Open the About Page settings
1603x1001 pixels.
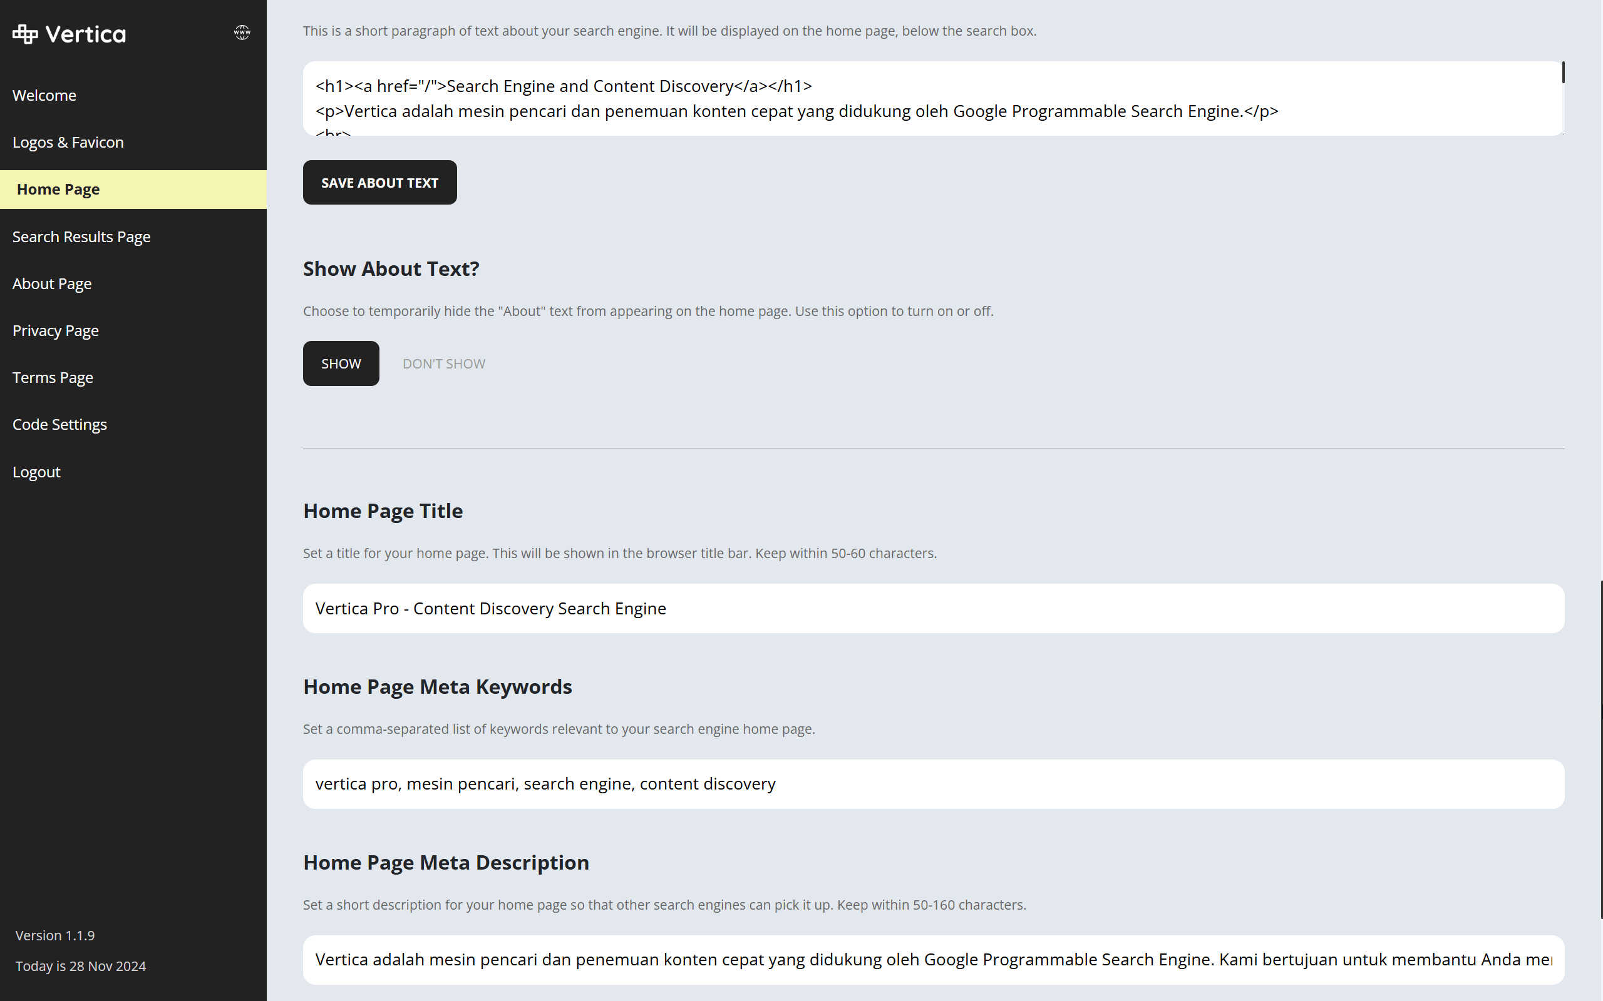pyautogui.click(x=52, y=283)
